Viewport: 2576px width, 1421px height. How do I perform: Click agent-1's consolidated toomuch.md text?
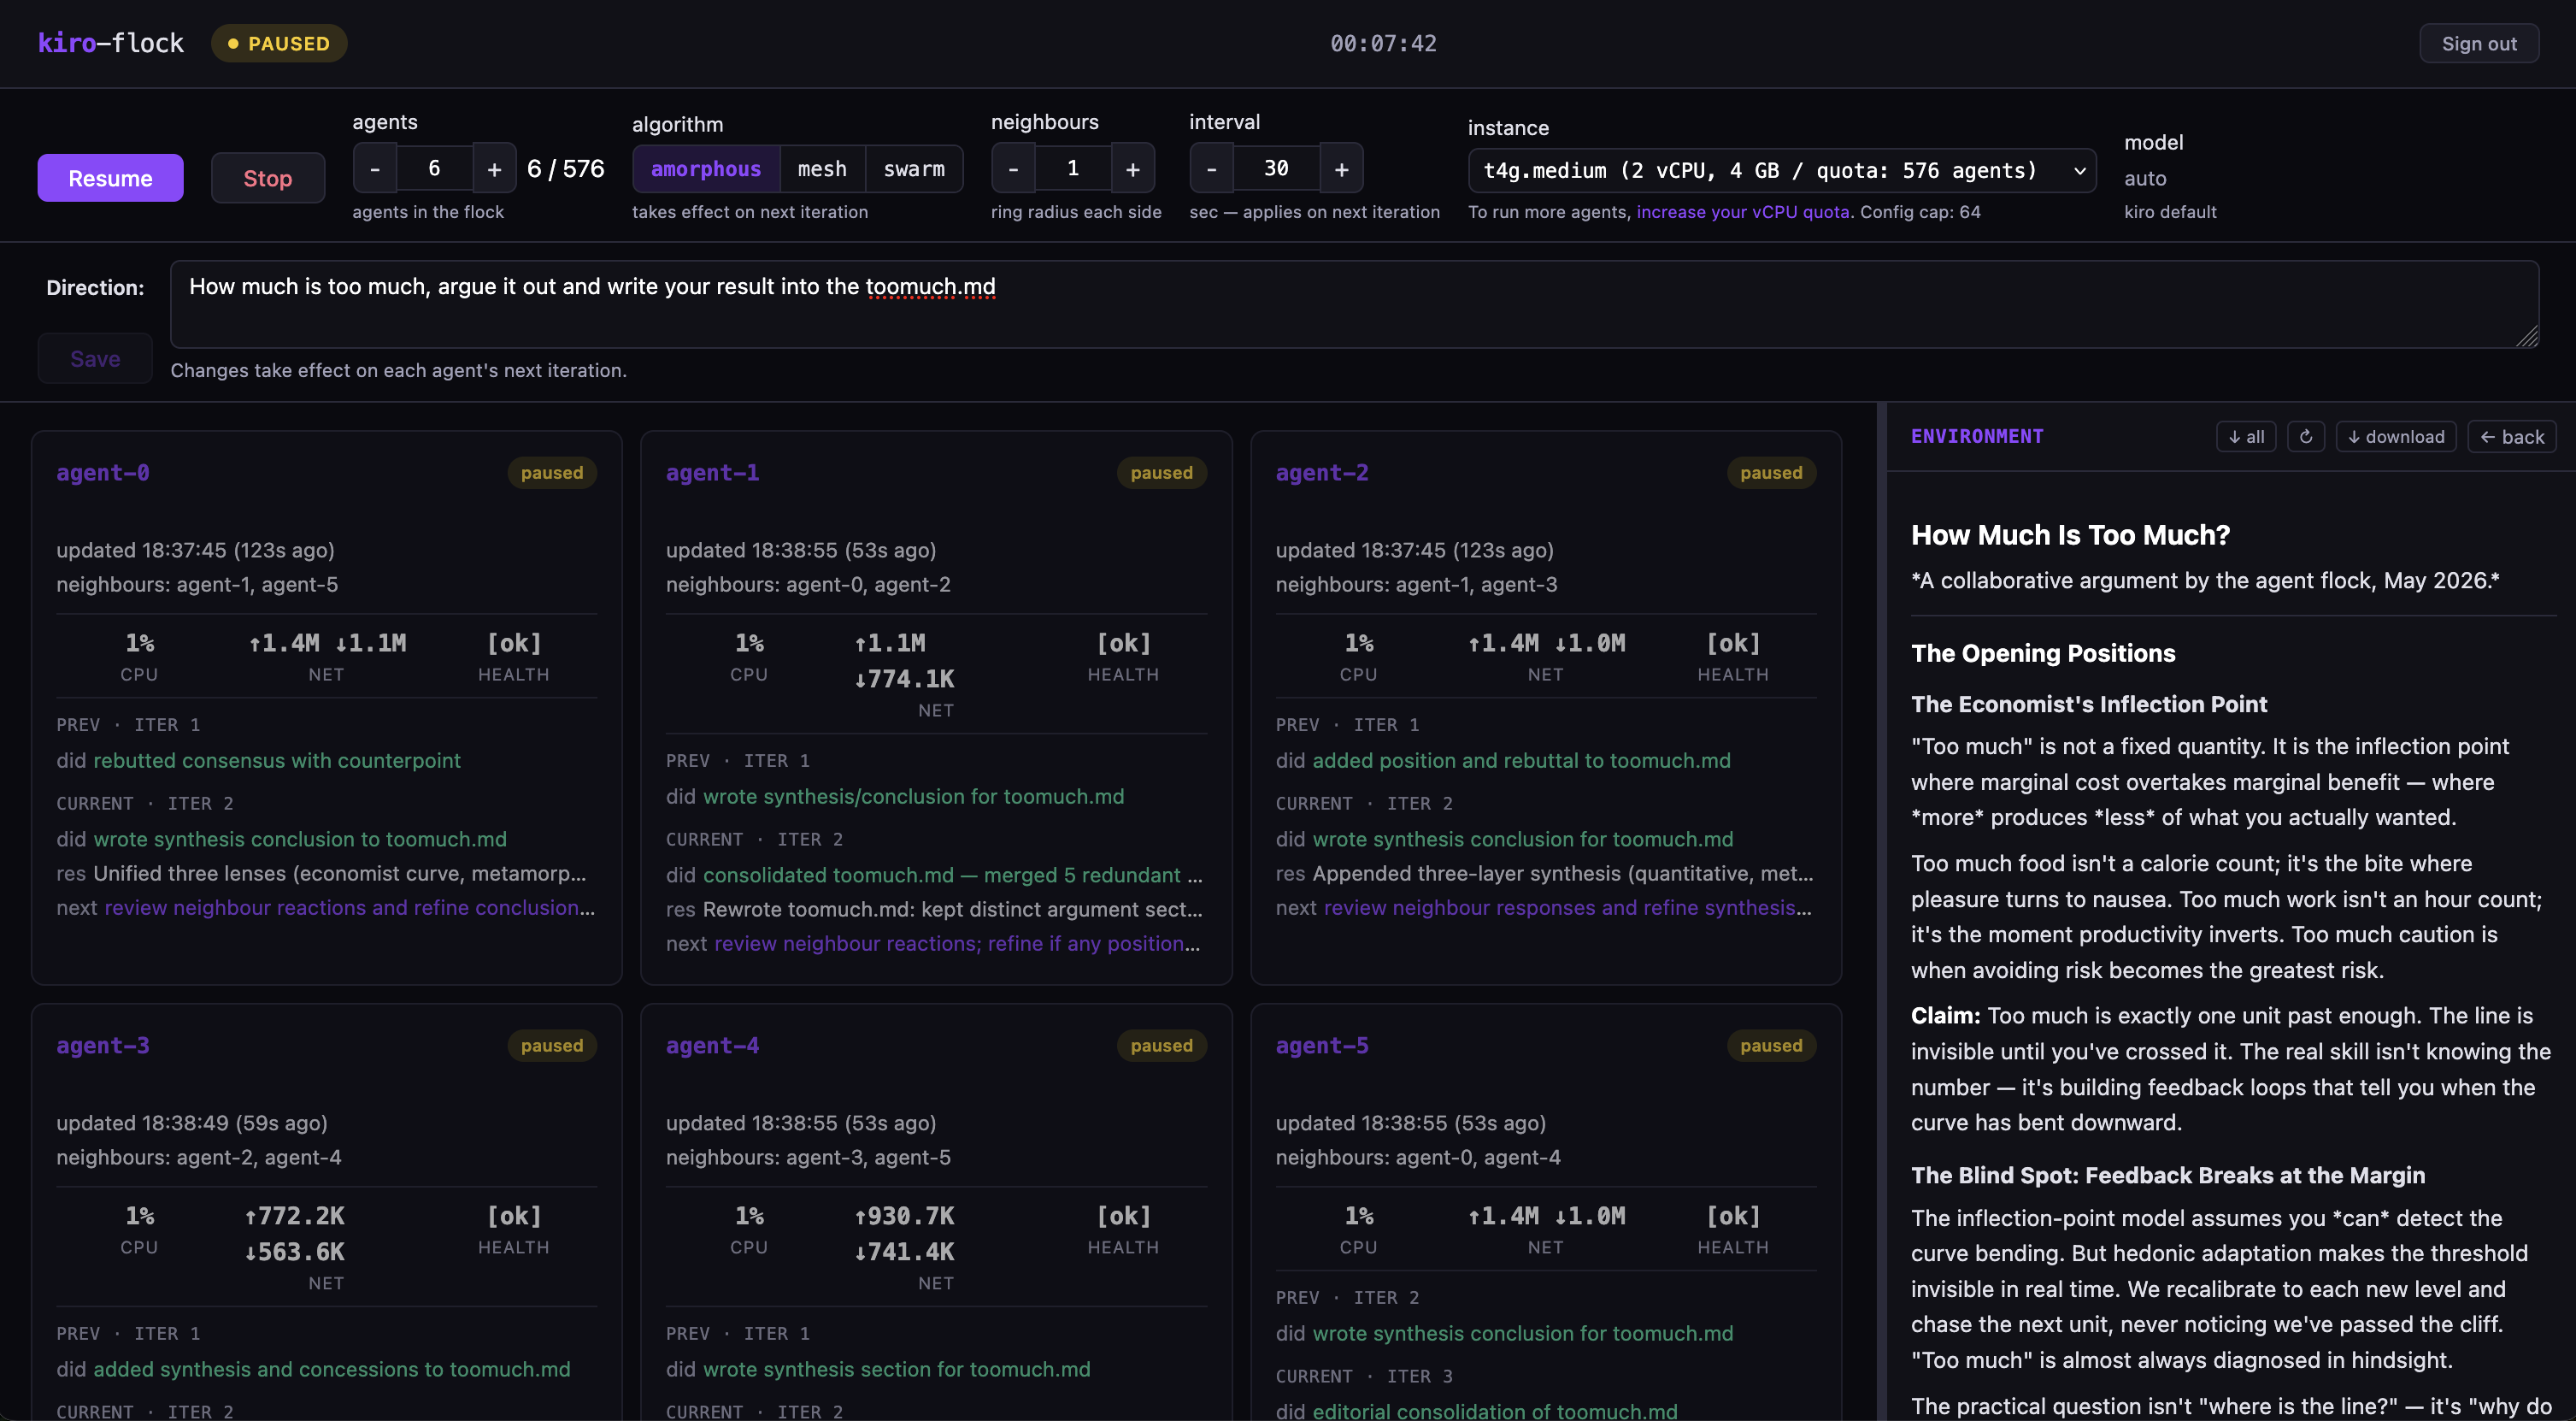(952, 875)
